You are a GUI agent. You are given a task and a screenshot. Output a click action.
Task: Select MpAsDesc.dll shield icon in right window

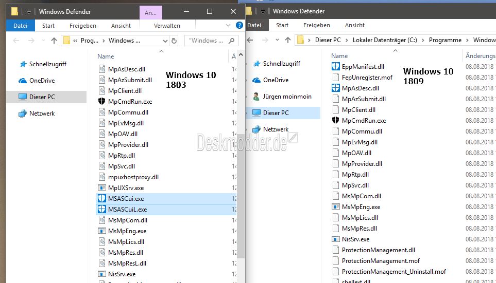(336, 88)
